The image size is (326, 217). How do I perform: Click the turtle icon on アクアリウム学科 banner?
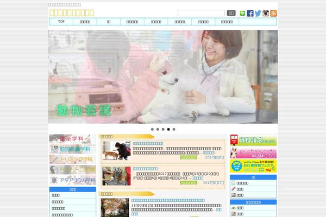54,180
